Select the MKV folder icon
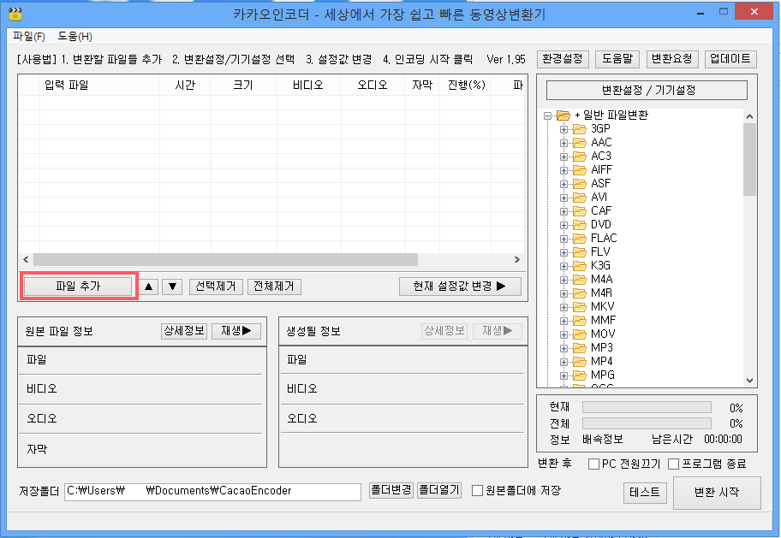The image size is (781, 538). click(x=579, y=307)
